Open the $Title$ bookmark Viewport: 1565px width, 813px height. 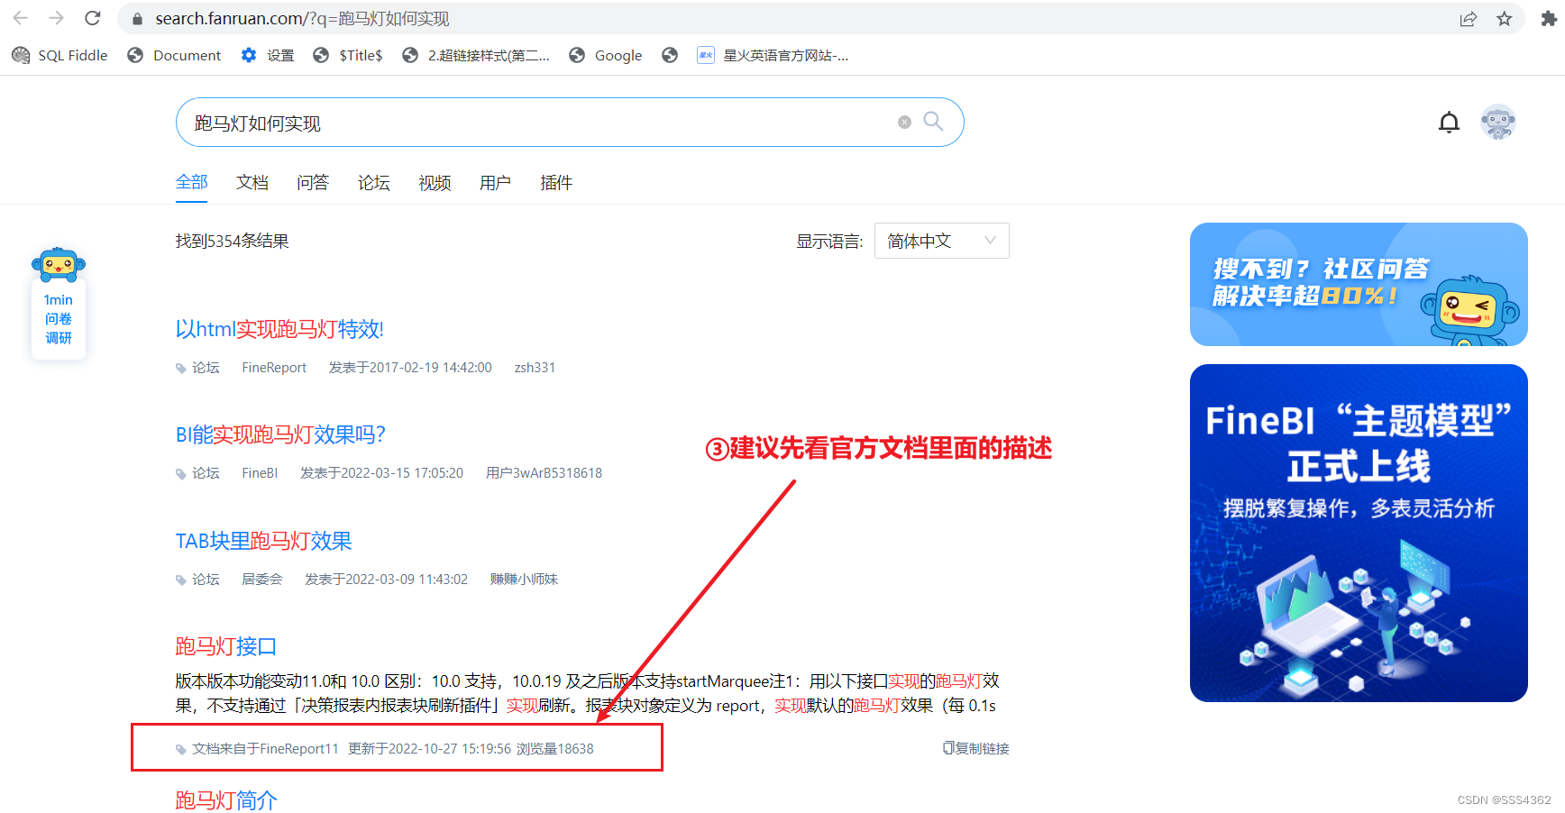[x=348, y=55]
